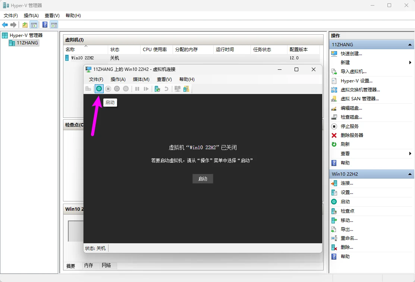Screen dimensions: 415x282
Task: Click the Checkpoint icon in VM connection toolbar
Action: coord(157,89)
